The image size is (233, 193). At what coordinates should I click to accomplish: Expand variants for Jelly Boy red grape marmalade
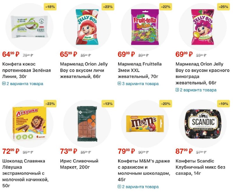coord(196,90)
